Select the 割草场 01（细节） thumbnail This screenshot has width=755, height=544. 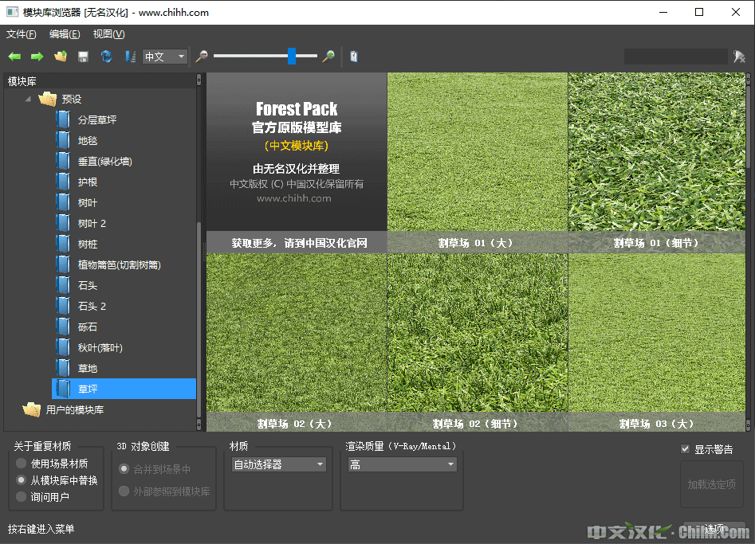[656, 162]
